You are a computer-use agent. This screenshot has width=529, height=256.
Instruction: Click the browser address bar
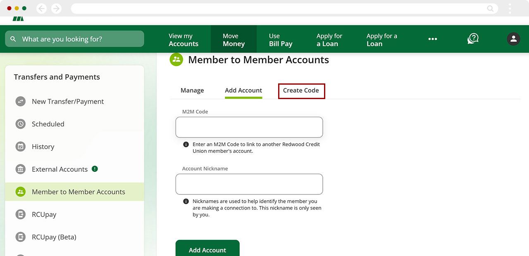[x=284, y=8]
